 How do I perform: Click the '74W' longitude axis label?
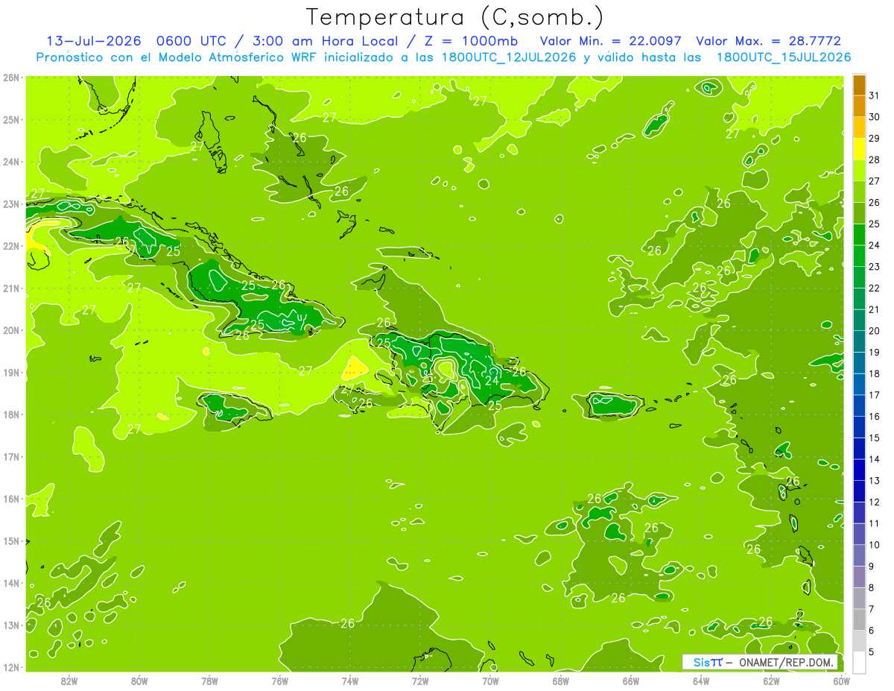(350, 681)
